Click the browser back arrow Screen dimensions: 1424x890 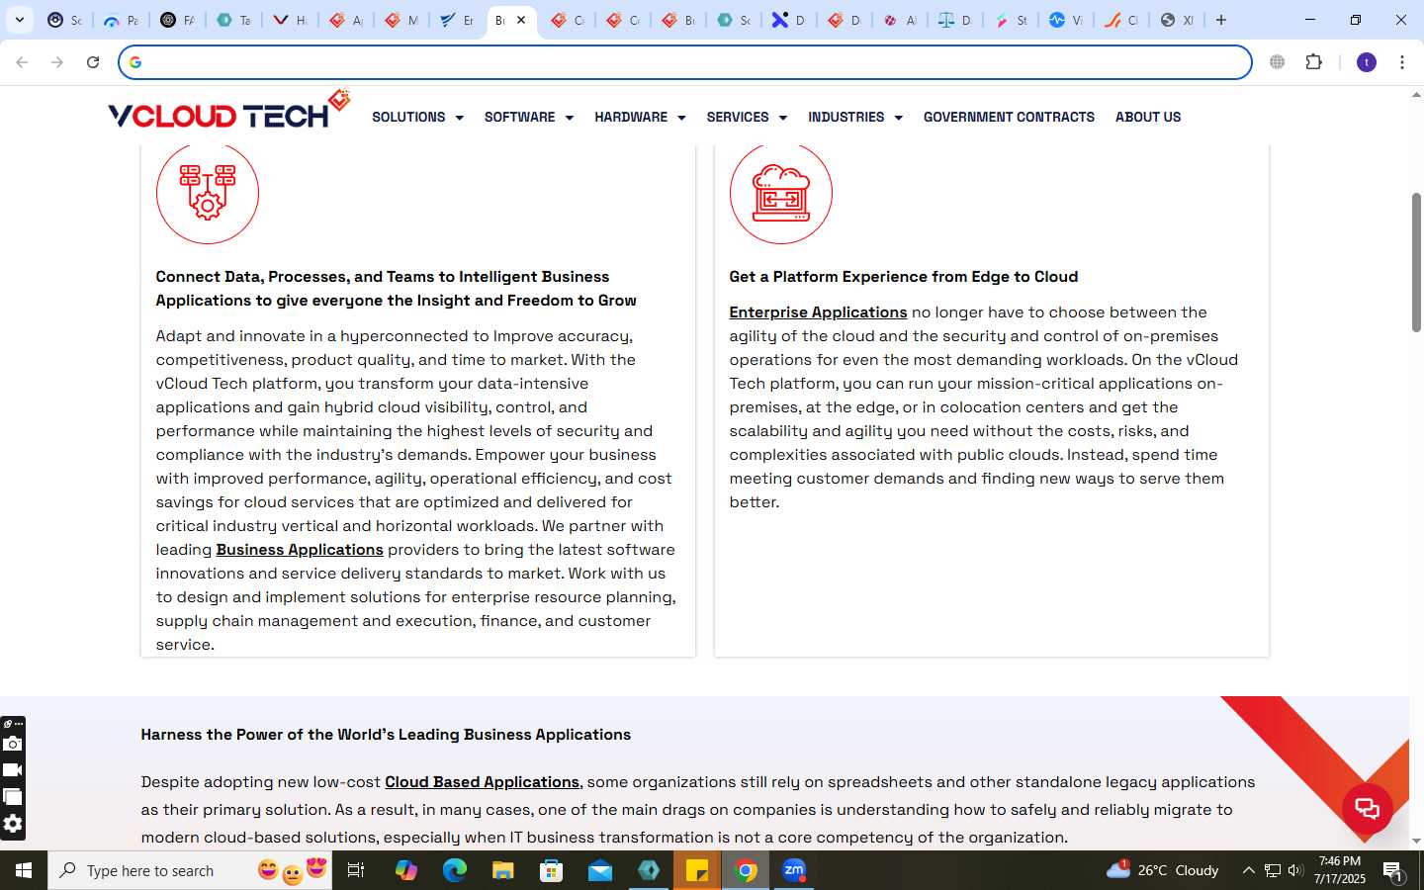(x=22, y=62)
